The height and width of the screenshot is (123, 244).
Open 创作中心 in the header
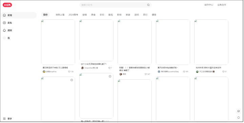(x=209, y=5)
